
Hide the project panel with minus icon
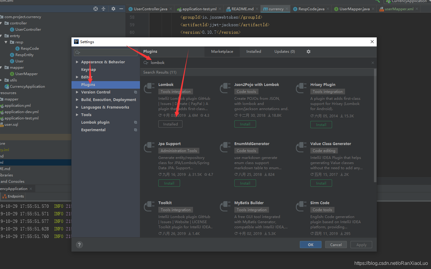tap(121, 9)
